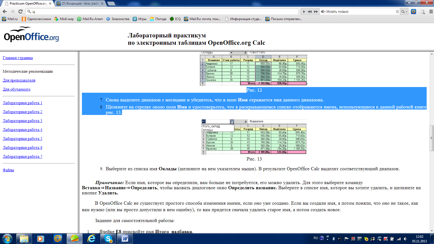Switch to the Word taskbar window

(125, 239)
